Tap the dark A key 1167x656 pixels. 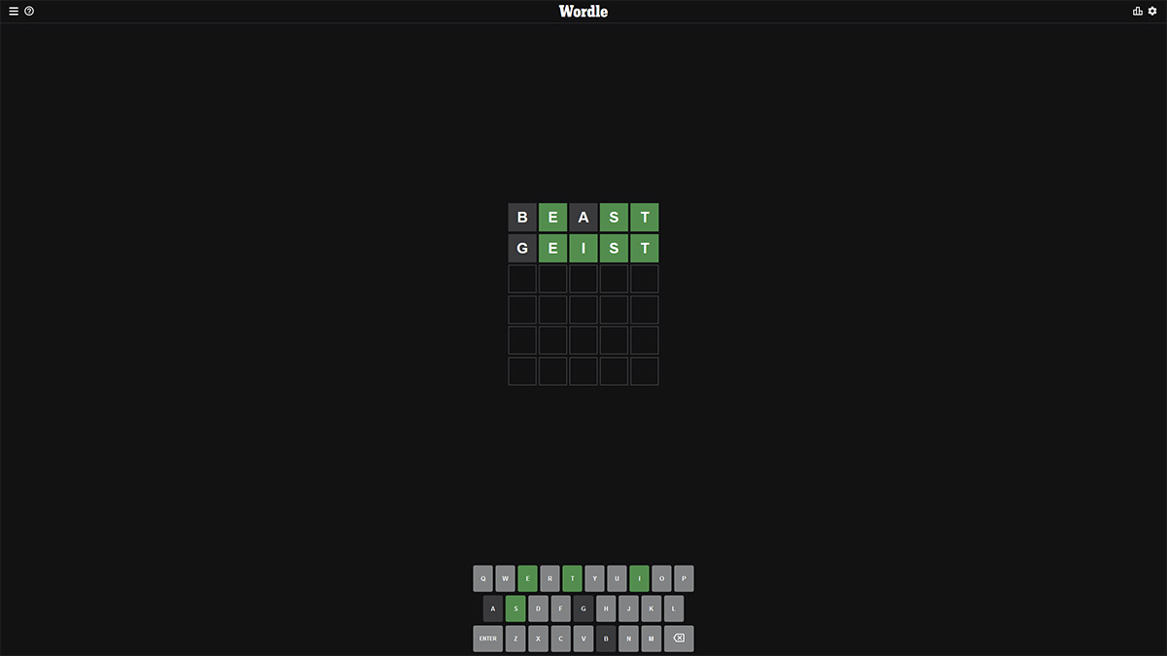493,608
